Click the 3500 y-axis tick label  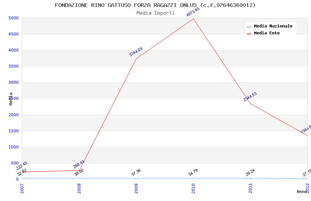(14, 67)
